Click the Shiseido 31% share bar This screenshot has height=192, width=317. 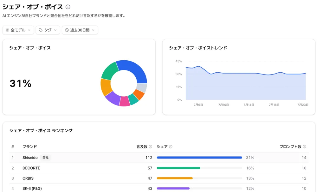click(x=199, y=158)
